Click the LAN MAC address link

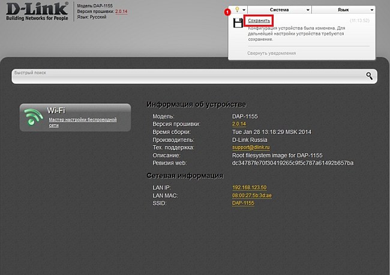[x=251, y=195]
